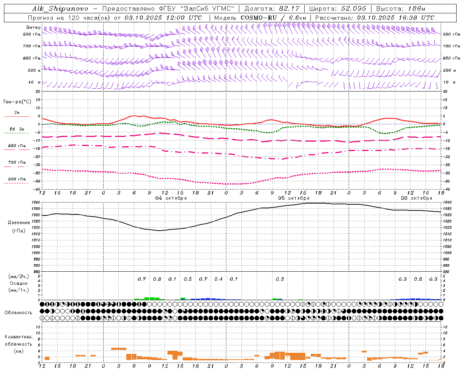Click the Рассчитано: 03.10.2025 16:38 UTC text
The width and height of the screenshot is (462, 369).
pos(375,18)
